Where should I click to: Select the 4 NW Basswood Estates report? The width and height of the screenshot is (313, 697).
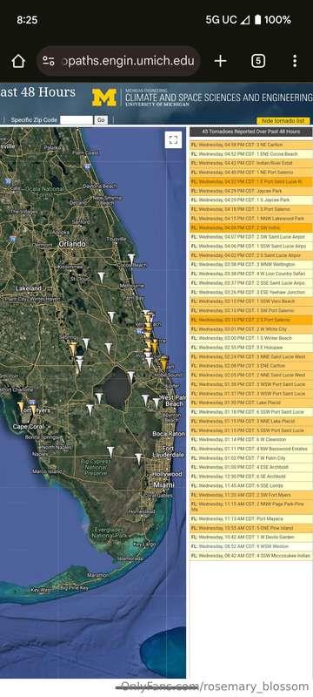pyautogui.click(x=251, y=449)
